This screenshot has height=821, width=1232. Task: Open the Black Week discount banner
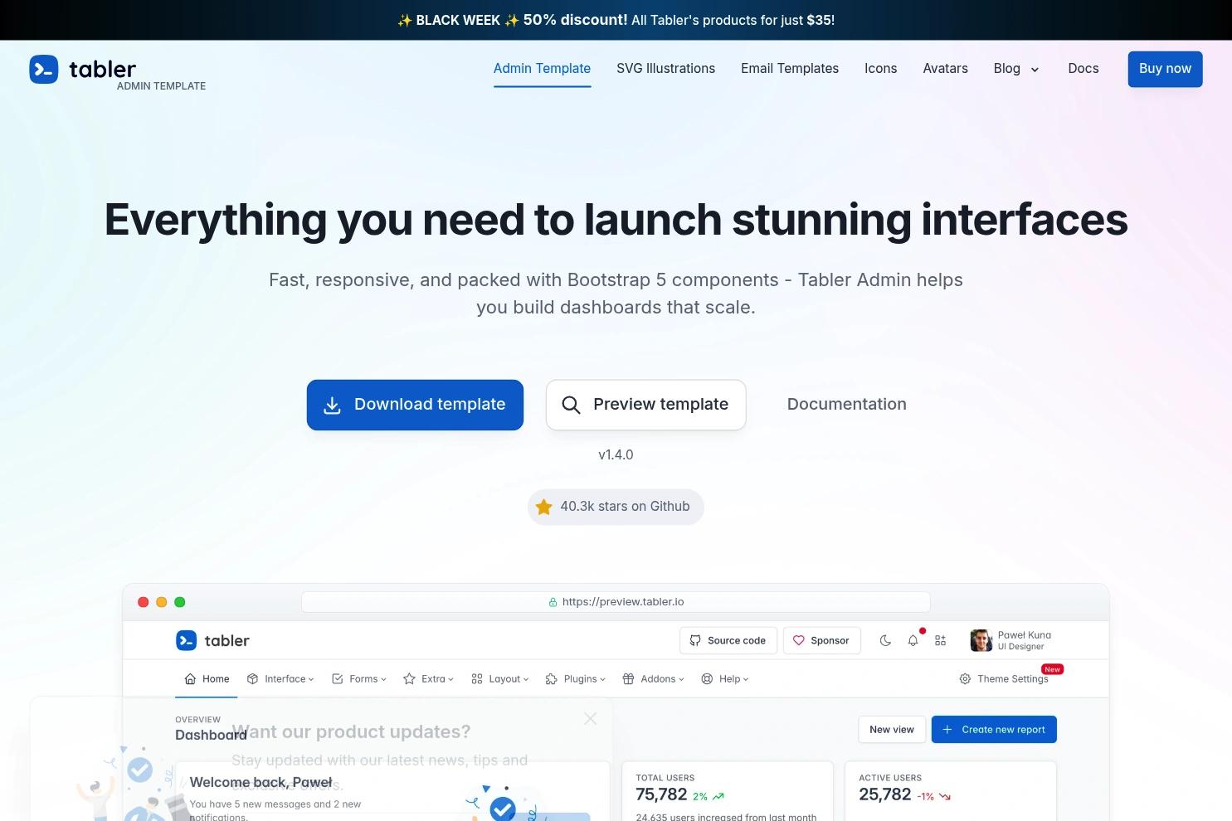pos(616,20)
